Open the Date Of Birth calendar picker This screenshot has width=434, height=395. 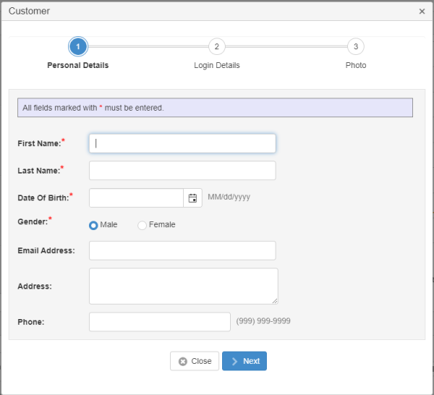click(192, 197)
